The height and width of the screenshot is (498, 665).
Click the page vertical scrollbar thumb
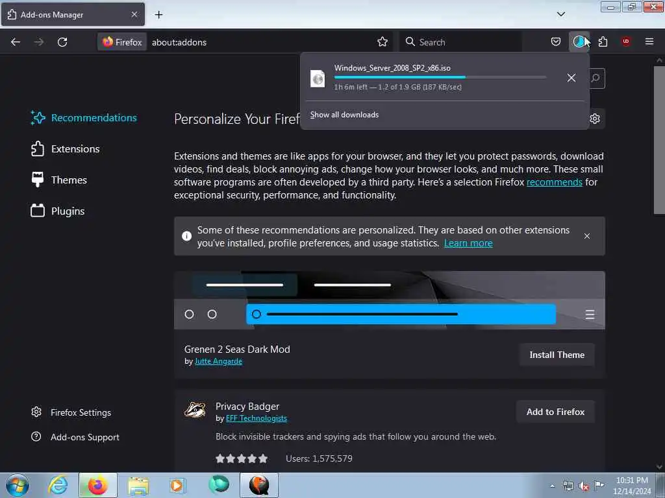[x=659, y=140]
